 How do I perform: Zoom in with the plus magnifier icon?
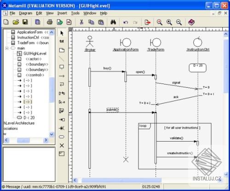tap(169, 22)
